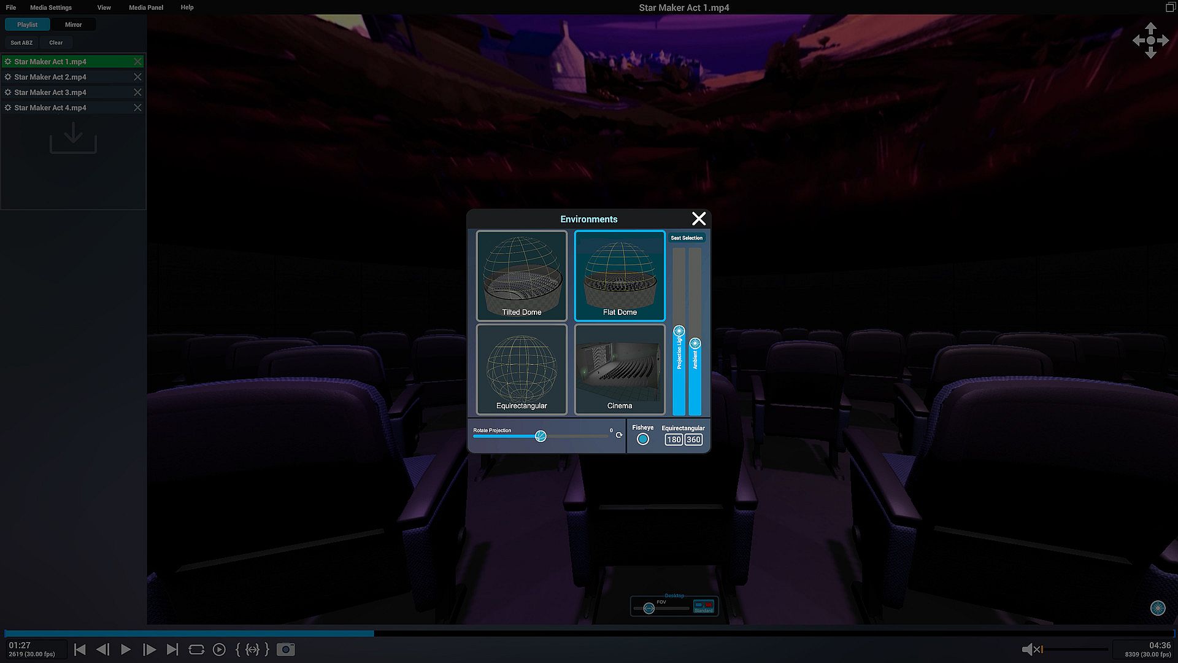Choose the Tilted Dome environment thumbnail
Viewport: 1178px width, 663px height.
click(x=522, y=276)
